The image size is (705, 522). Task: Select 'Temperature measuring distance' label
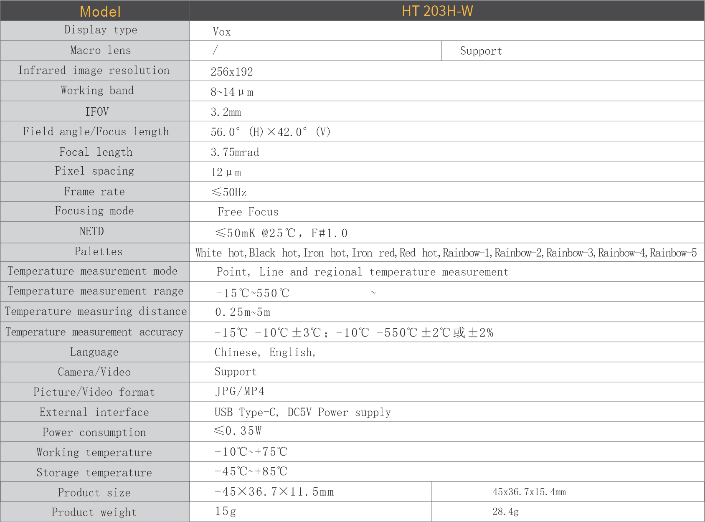(96, 312)
